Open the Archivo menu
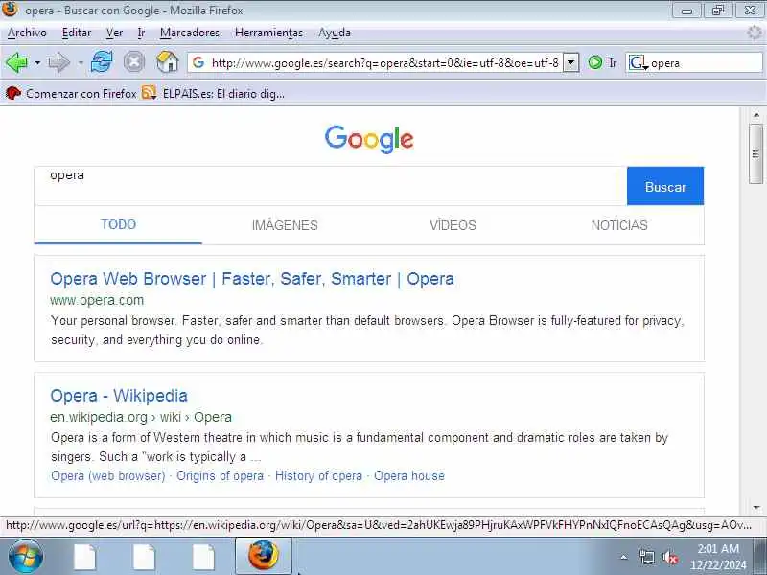 click(x=27, y=33)
